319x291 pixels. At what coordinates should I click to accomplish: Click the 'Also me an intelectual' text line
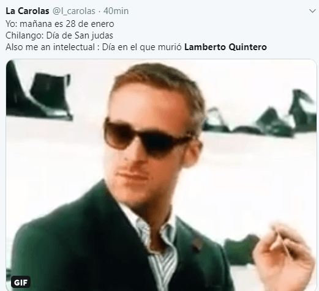(x=136, y=47)
